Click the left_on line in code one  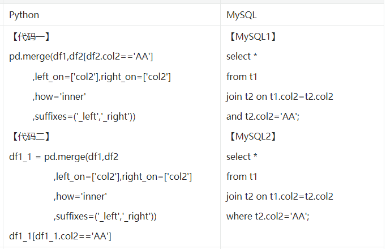102,76
